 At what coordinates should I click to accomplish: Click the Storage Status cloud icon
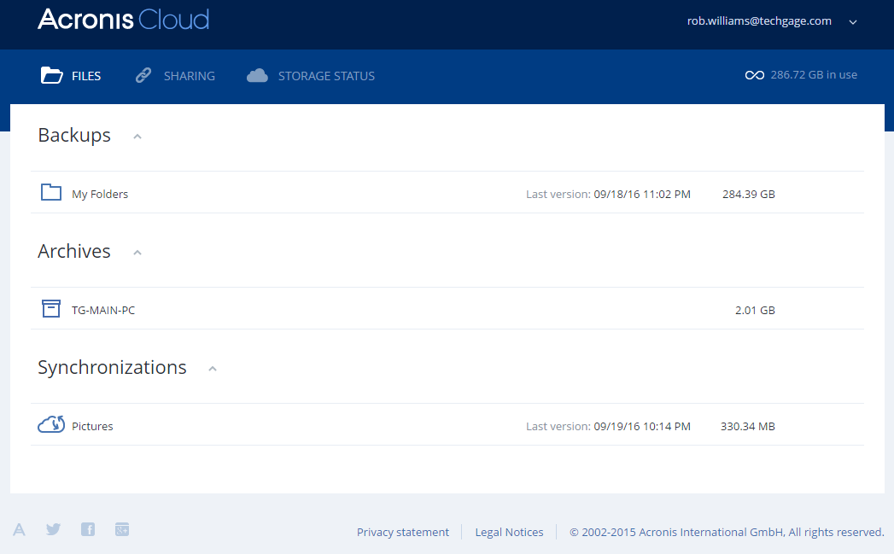point(257,75)
